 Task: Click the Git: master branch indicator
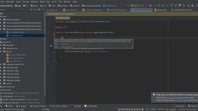coord(171,109)
